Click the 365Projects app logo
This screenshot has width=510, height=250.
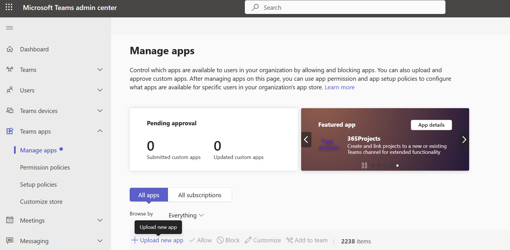[329, 145]
